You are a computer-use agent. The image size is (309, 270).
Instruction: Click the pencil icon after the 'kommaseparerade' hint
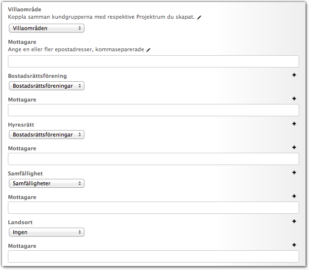pos(148,50)
